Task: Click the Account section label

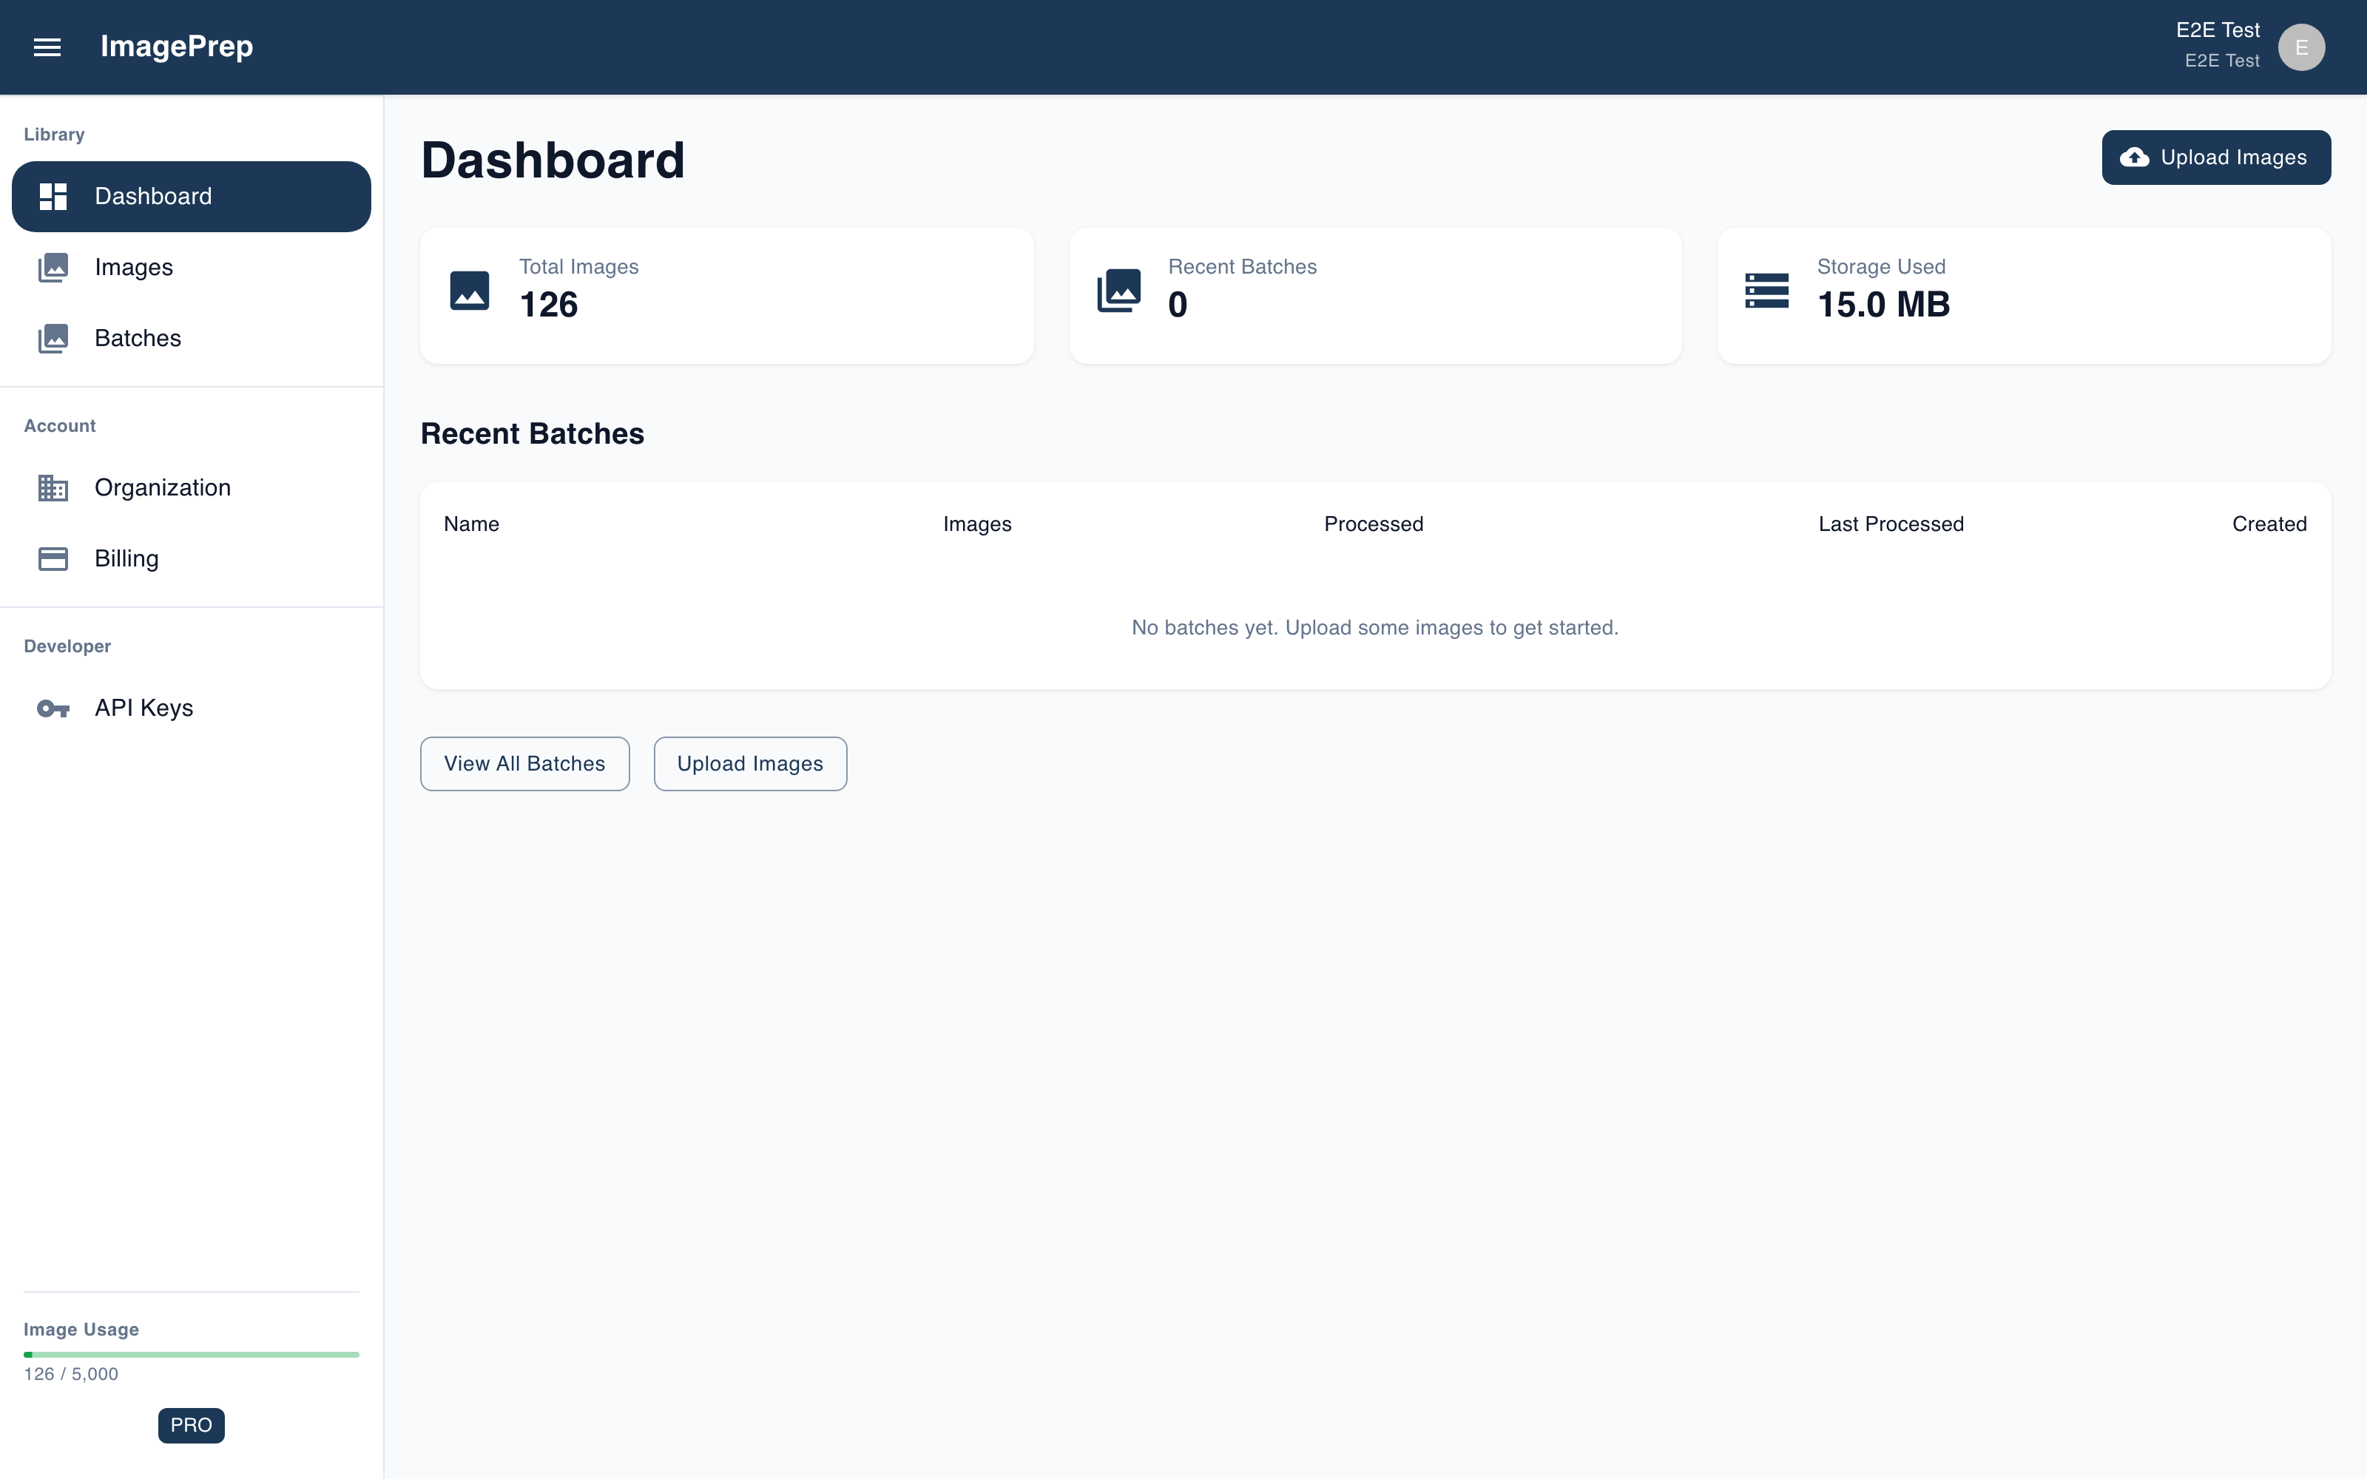Action: point(60,427)
